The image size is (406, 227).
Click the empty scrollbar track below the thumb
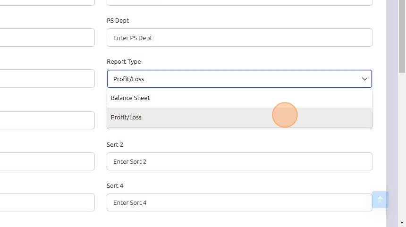(402, 142)
